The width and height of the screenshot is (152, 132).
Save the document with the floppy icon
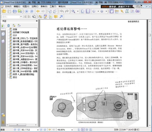pos(9,11)
